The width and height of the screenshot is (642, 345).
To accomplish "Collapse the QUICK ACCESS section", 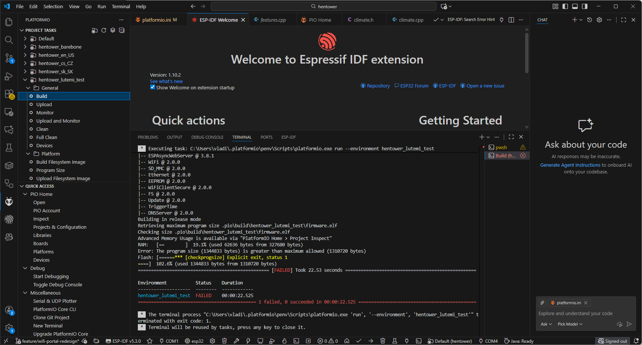I will (x=22, y=186).
